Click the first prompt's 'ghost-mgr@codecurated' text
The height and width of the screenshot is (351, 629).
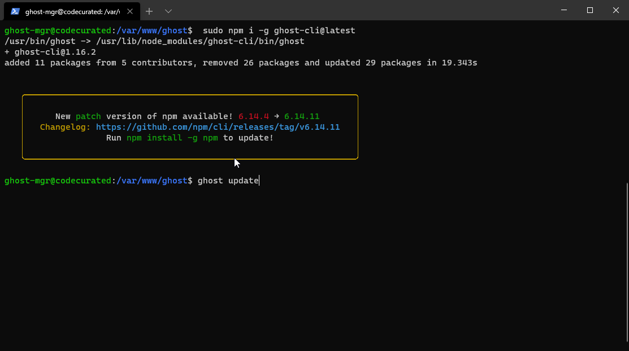click(x=58, y=30)
